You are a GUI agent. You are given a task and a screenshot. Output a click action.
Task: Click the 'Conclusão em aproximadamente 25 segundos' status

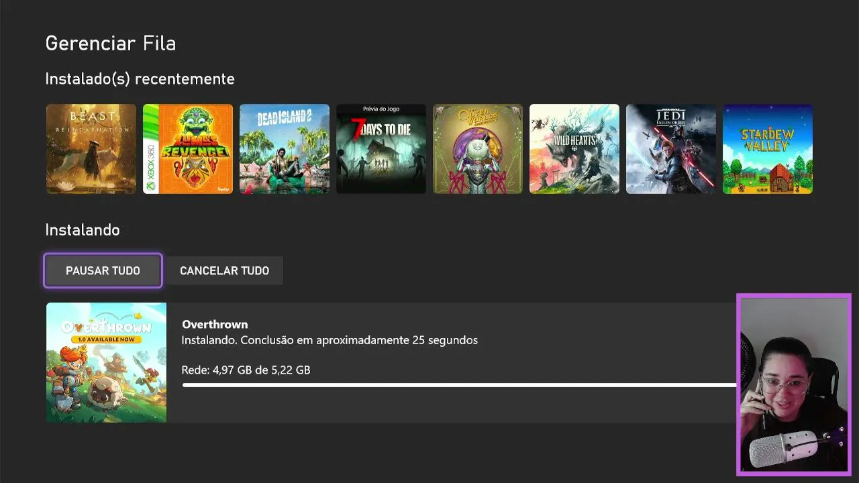click(359, 340)
